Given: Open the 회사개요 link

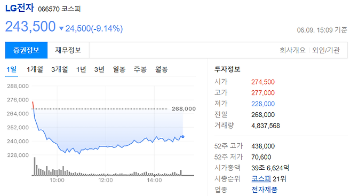Looking at the screenshot, I should tap(292, 50).
